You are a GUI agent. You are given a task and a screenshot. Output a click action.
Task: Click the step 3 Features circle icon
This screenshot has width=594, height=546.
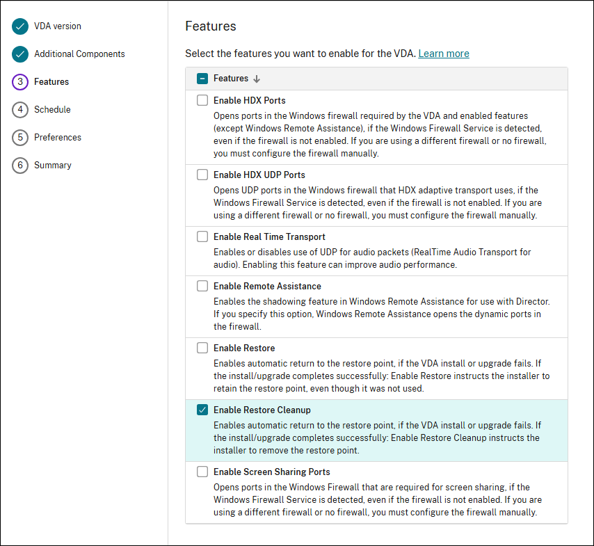pyautogui.click(x=20, y=82)
